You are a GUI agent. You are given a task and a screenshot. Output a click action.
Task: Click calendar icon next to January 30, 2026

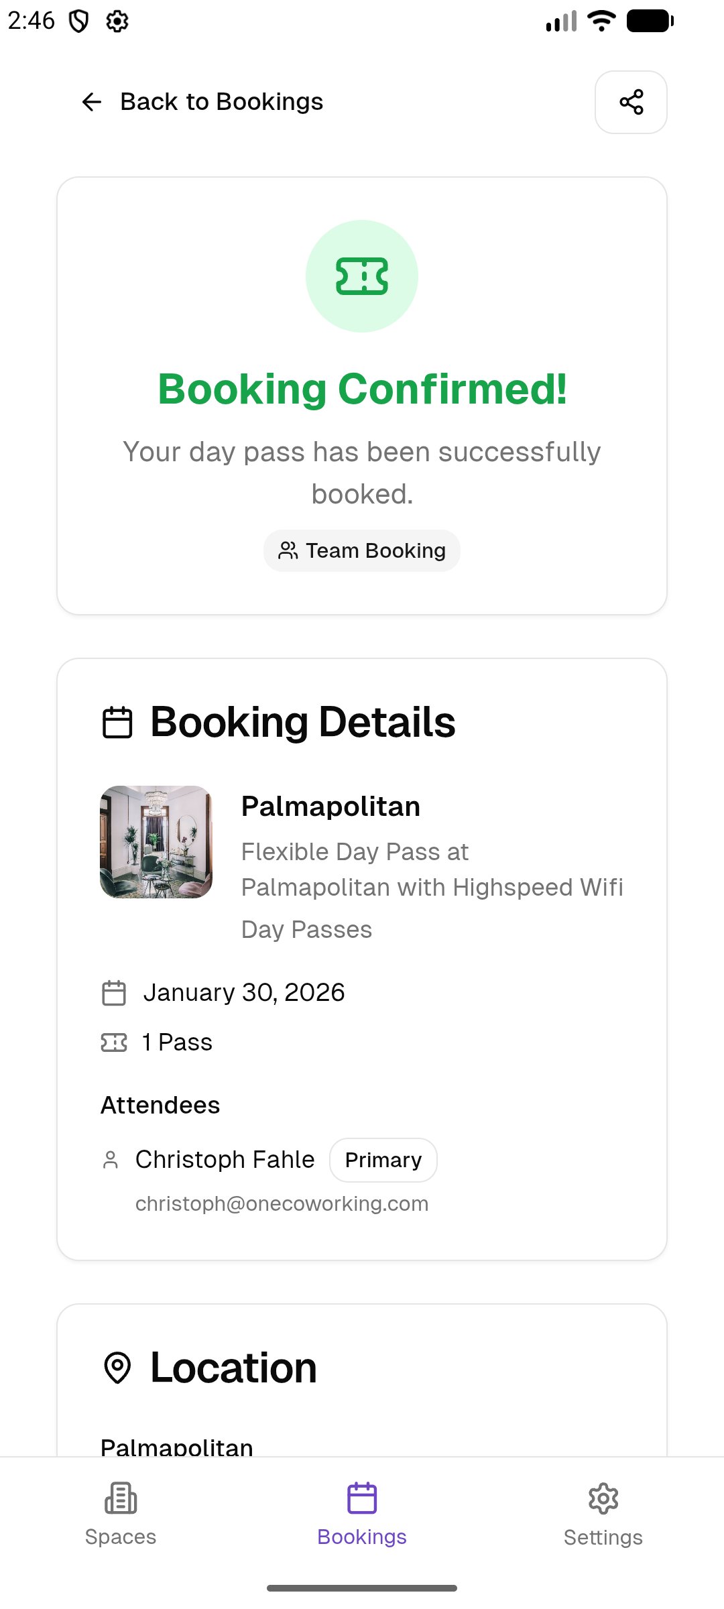coord(114,993)
